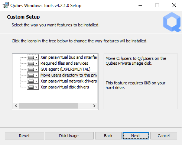Go Back to the previous step
182x145 pixels.
click(108, 136)
